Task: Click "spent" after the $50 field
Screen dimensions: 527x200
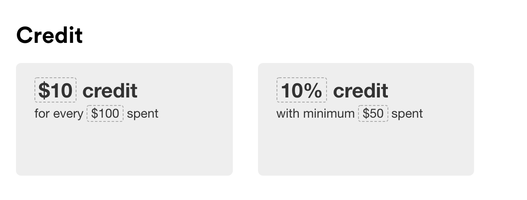Action: point(407,114)
